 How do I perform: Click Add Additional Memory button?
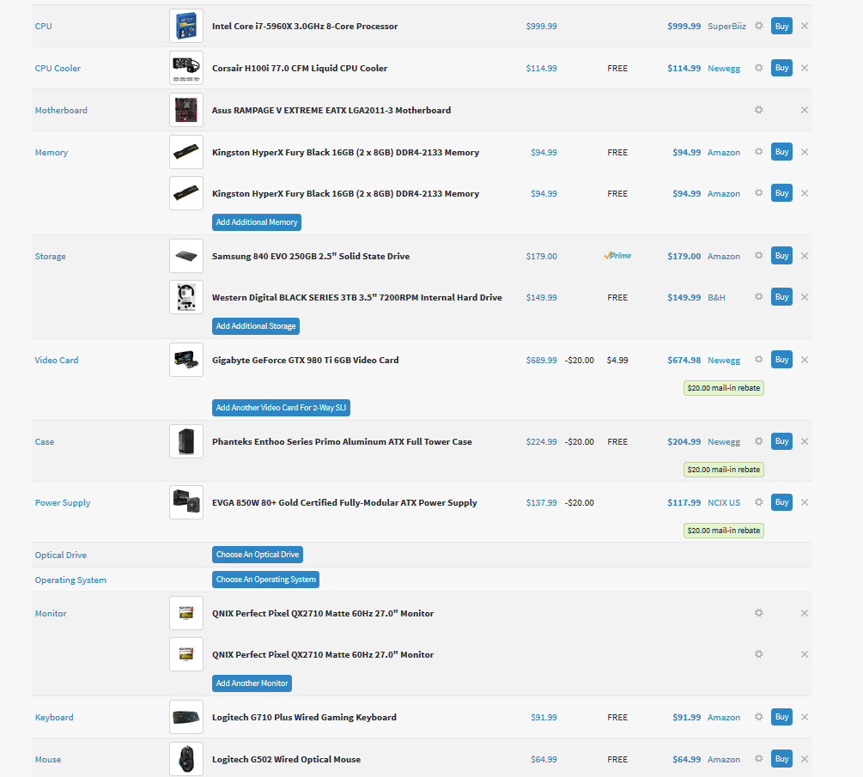pyautogui.click(x=257, y=222)
